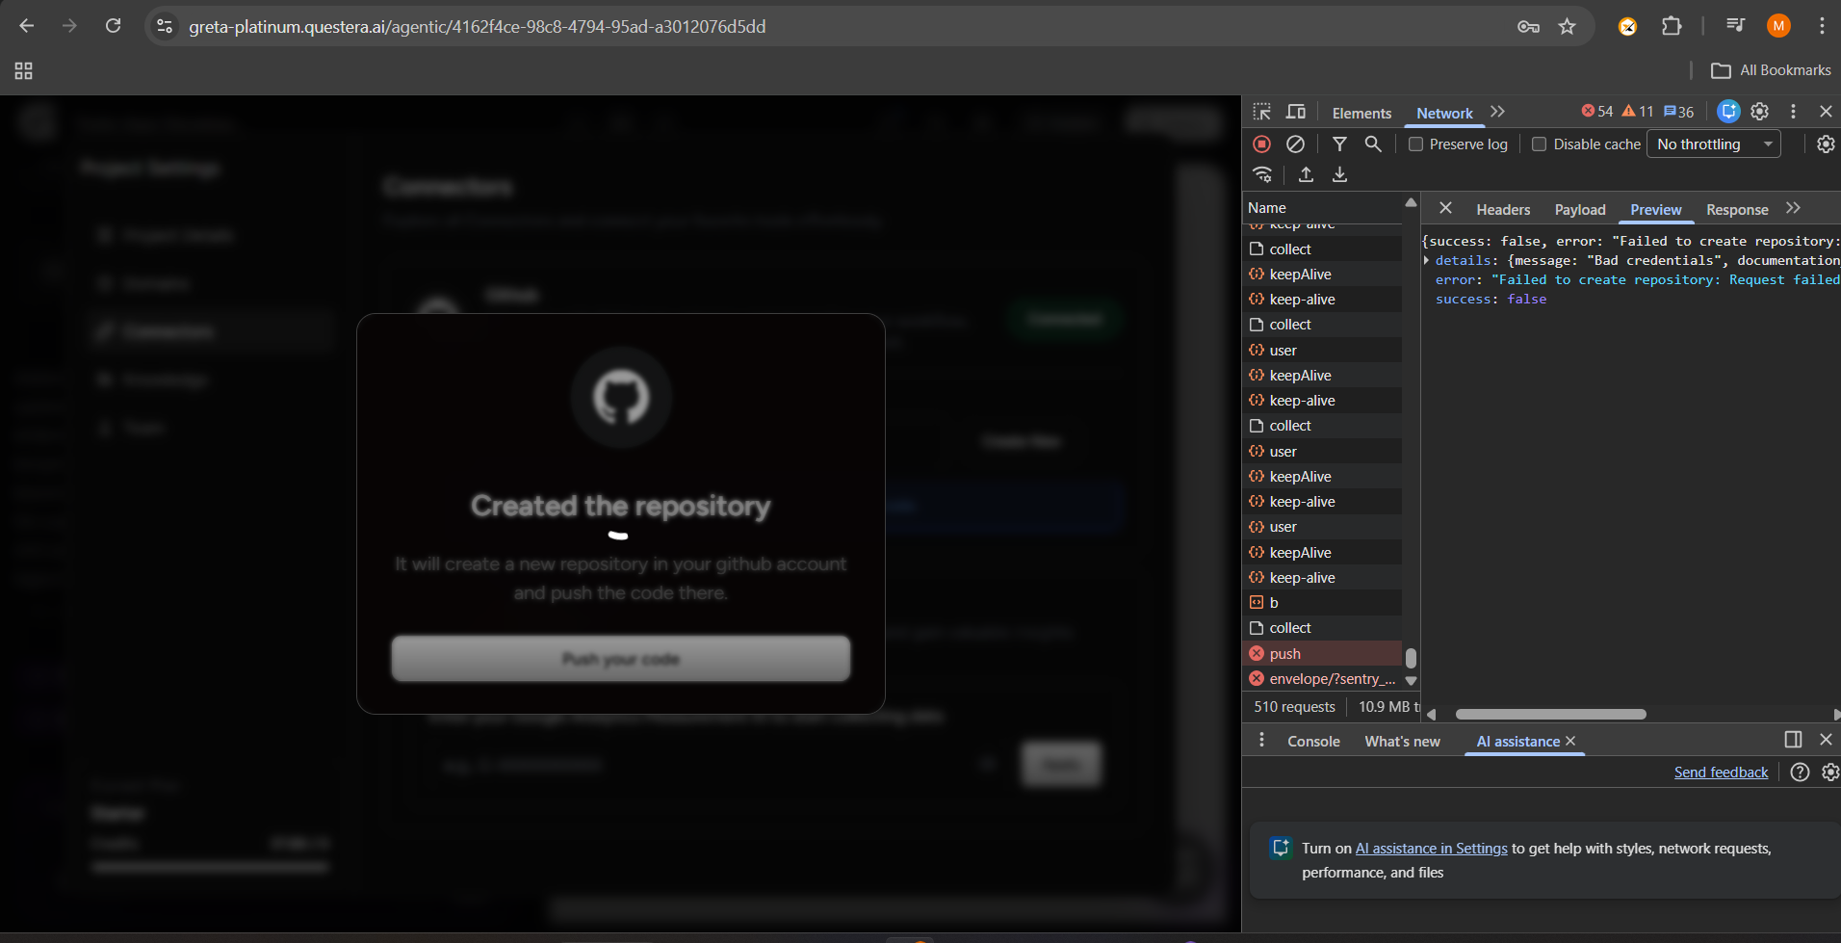1841x943 pixels.
Task: Click the preview horizontal scrollbar
Action: (1550, 715)
